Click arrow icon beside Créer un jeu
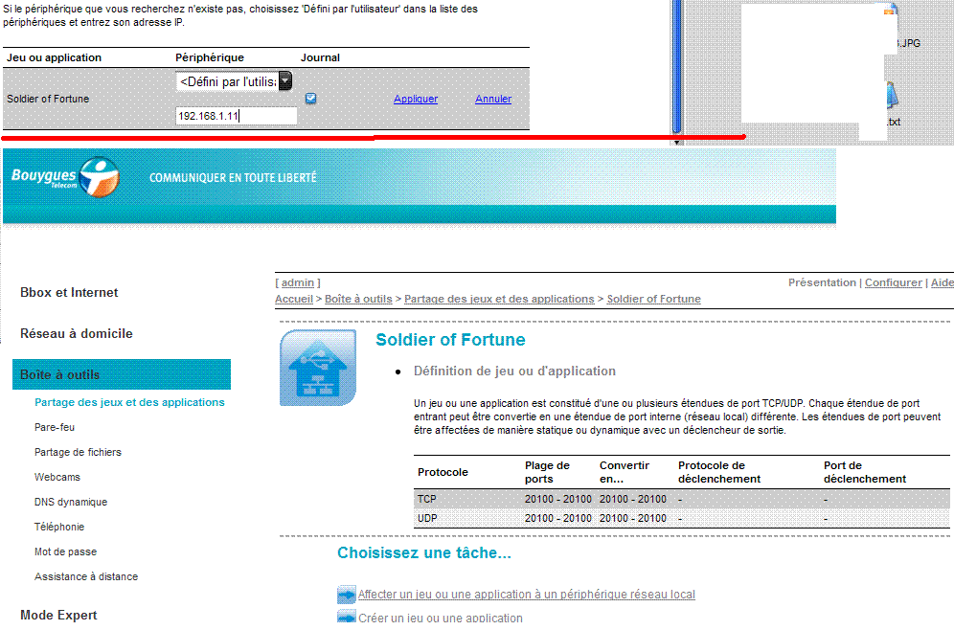 point(346,616)
